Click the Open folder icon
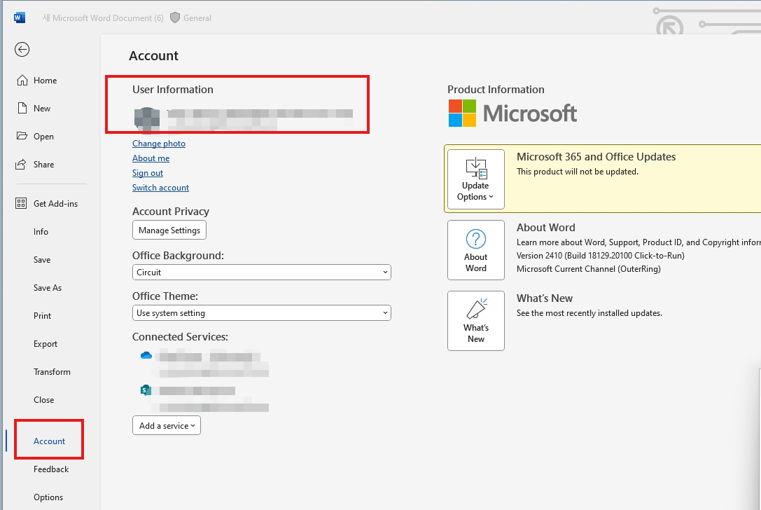The width and height of the screenshot is (761, 510). tap(22, 135)
